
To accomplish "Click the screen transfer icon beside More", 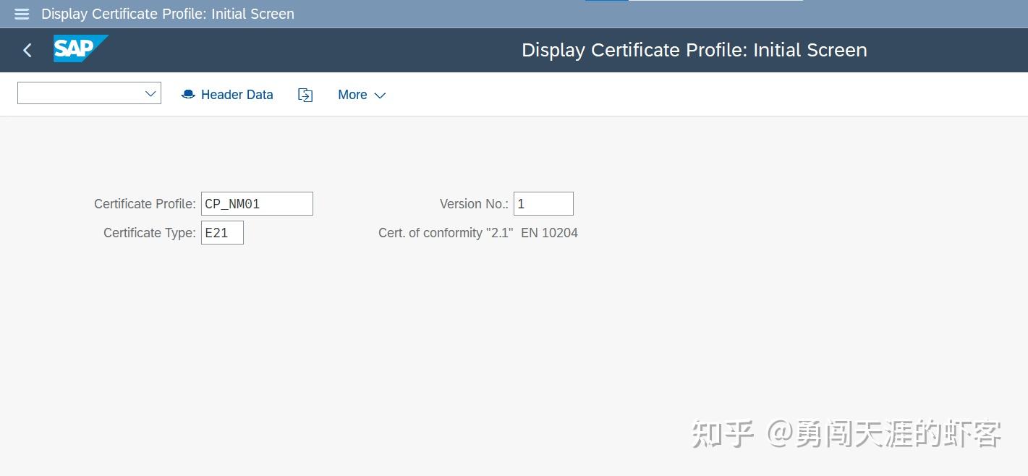I will click(305, 94).
